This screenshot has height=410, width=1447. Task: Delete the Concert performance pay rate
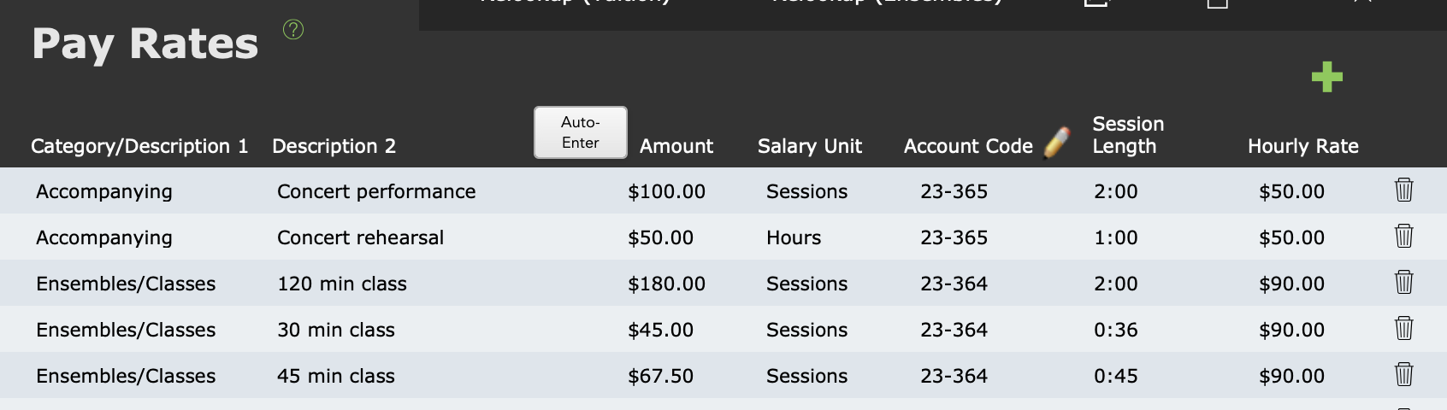[1403, 190]
